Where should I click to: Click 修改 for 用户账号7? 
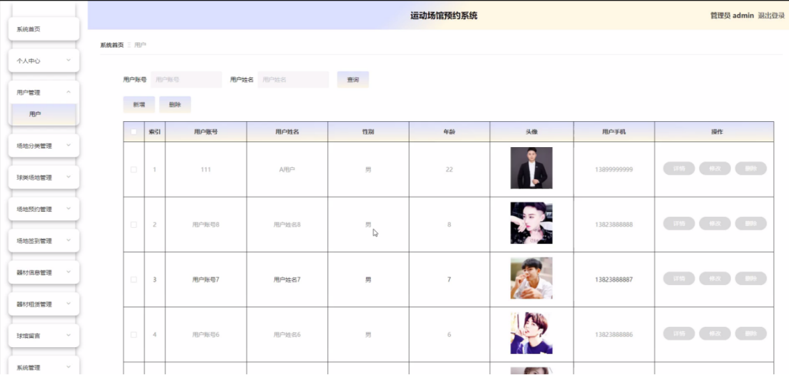click(714, 279)
